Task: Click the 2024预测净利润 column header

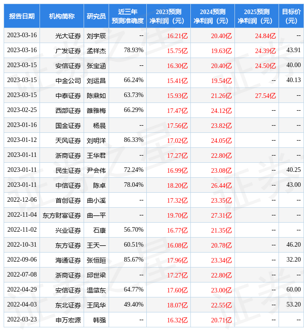Action: 212,16
